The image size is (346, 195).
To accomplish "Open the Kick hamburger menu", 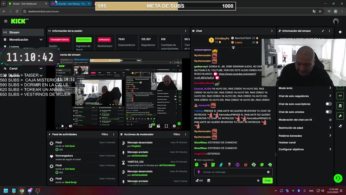I will tap(6, 21).
